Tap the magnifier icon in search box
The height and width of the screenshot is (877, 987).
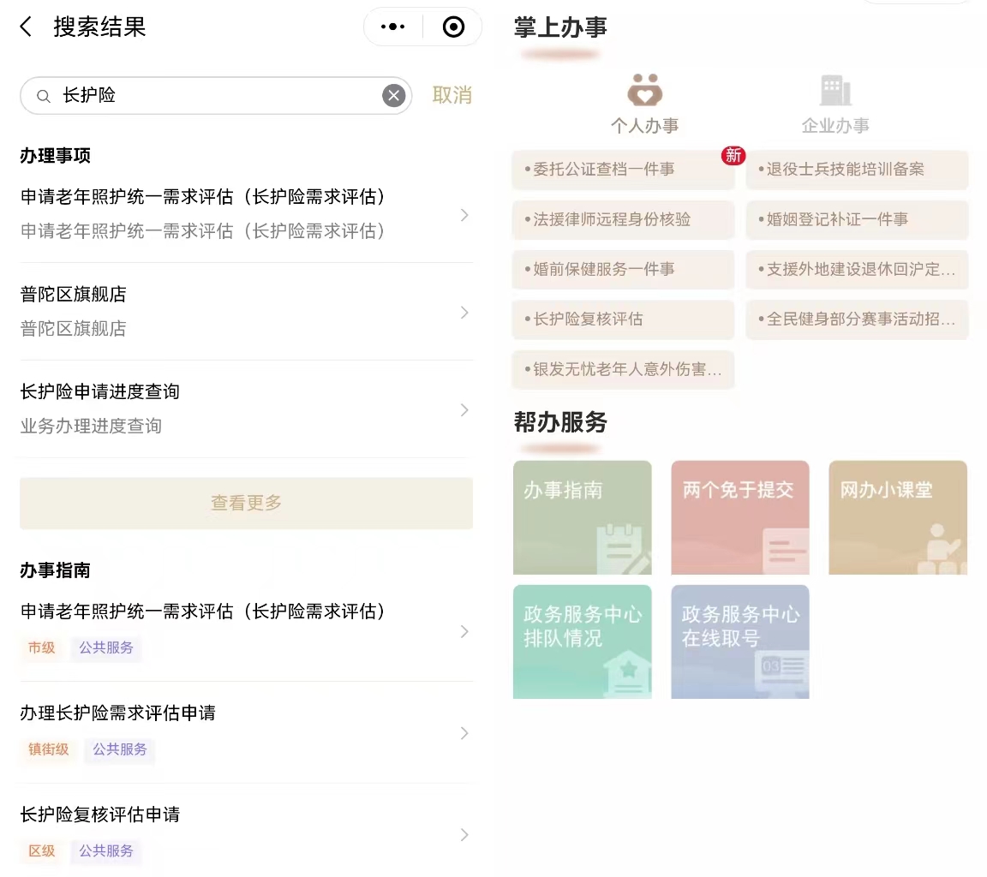tap(44, 96)
